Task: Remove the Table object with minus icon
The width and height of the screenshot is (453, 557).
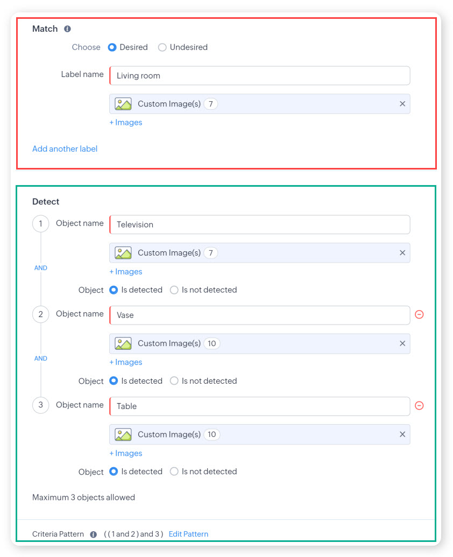Action: tap(419, 406)
